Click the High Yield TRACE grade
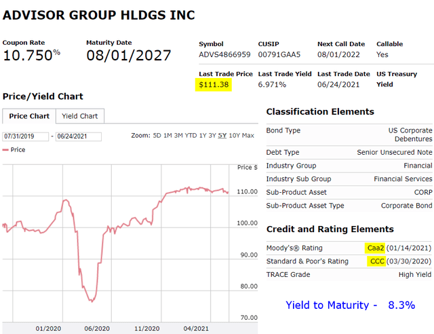The width and height of the screenshot is (434, 334). click(415, 274)
